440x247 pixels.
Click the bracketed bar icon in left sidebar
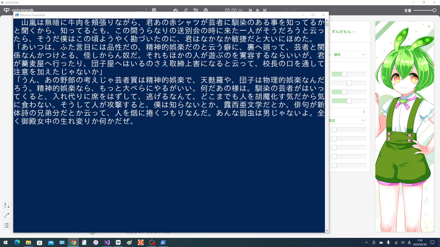[x=7, y=226]
